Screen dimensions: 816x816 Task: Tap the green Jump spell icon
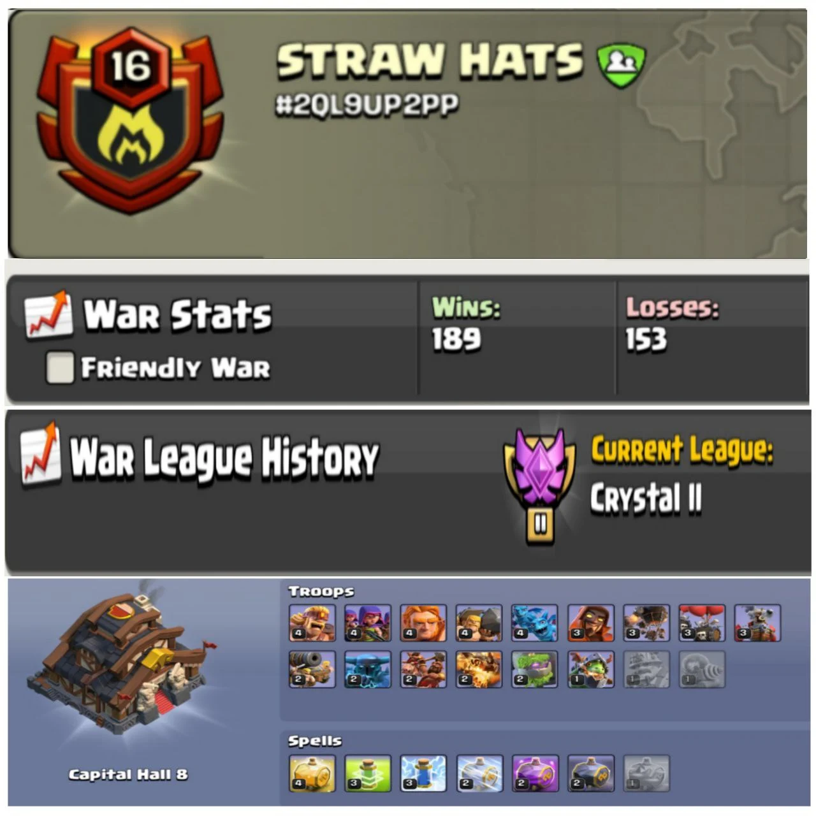(368, 773)
